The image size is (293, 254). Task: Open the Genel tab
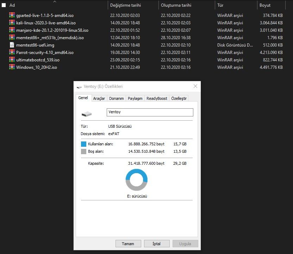83,98
